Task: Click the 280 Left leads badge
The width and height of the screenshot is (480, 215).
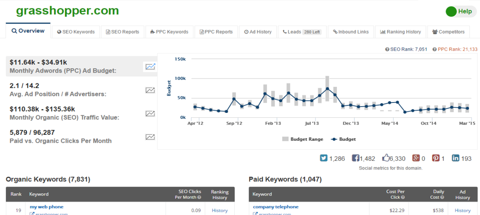Action: [x=312, y=32]
